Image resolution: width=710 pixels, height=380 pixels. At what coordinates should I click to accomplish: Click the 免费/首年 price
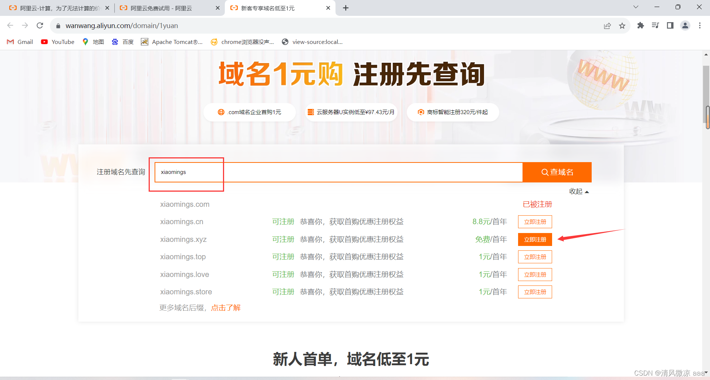[491, 239]
